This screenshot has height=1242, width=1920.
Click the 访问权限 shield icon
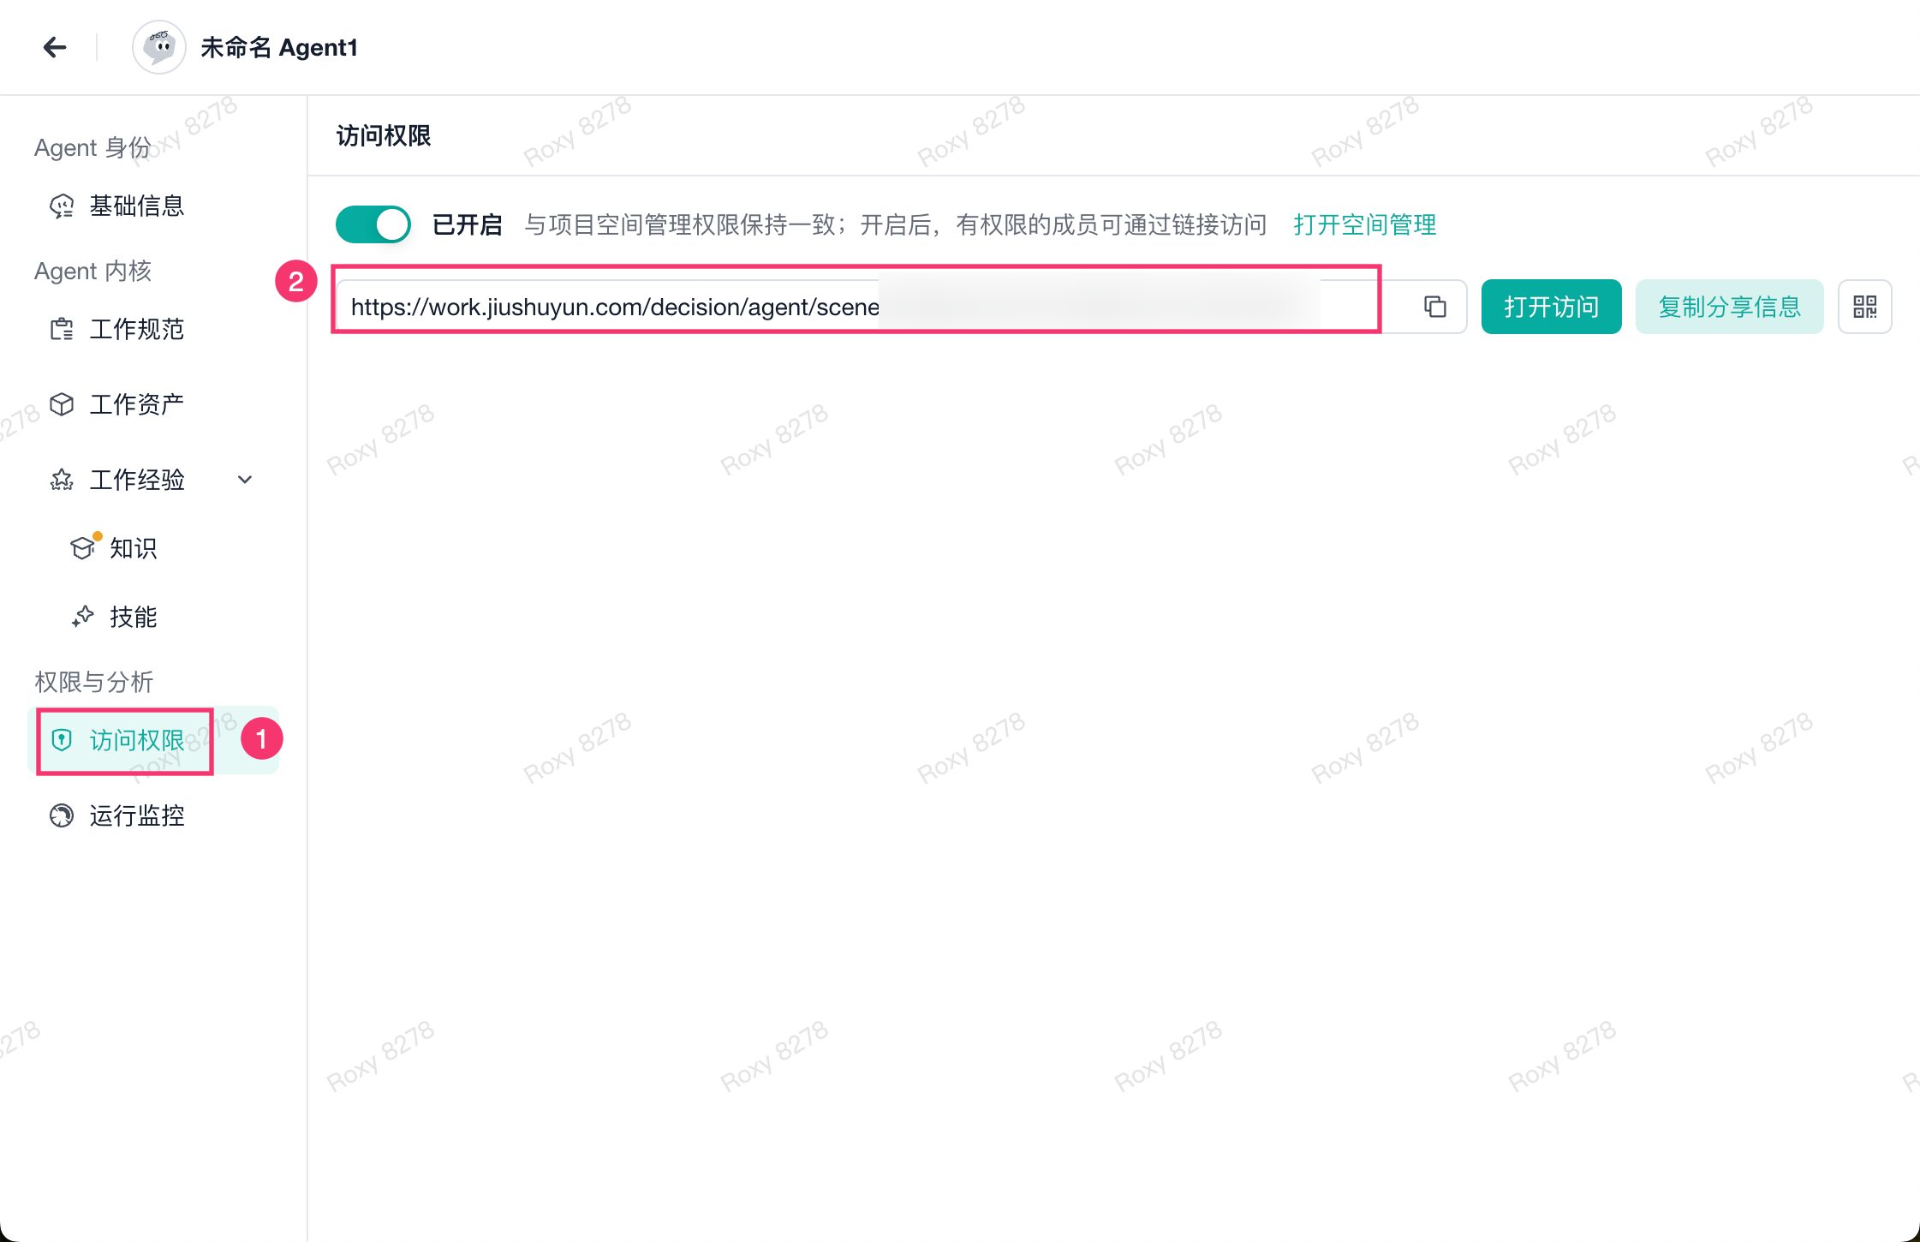[62, 740]
